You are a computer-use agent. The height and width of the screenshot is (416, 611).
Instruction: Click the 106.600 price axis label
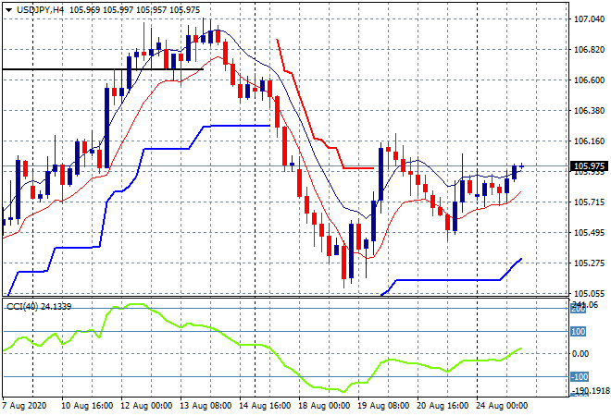pyautogui.click(x=589, y=80)
